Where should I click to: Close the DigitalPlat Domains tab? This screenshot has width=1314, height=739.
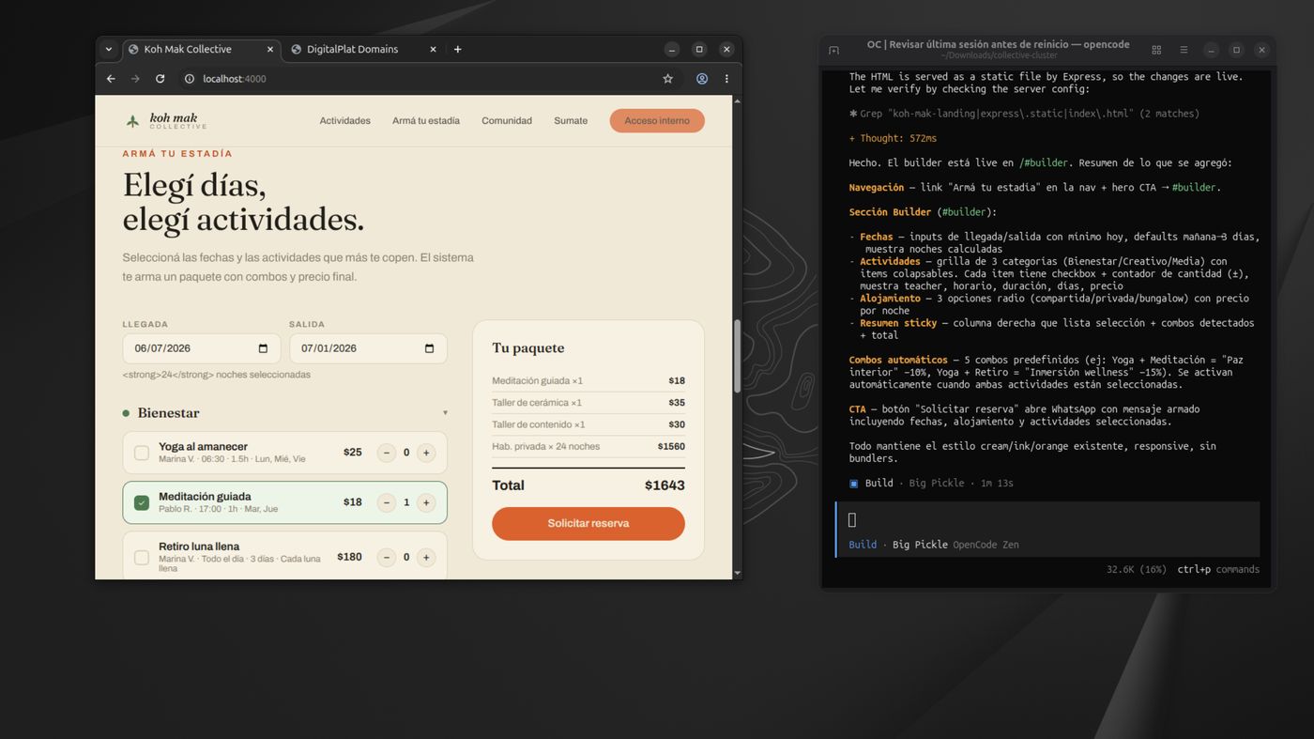click(x=434, y=49)
